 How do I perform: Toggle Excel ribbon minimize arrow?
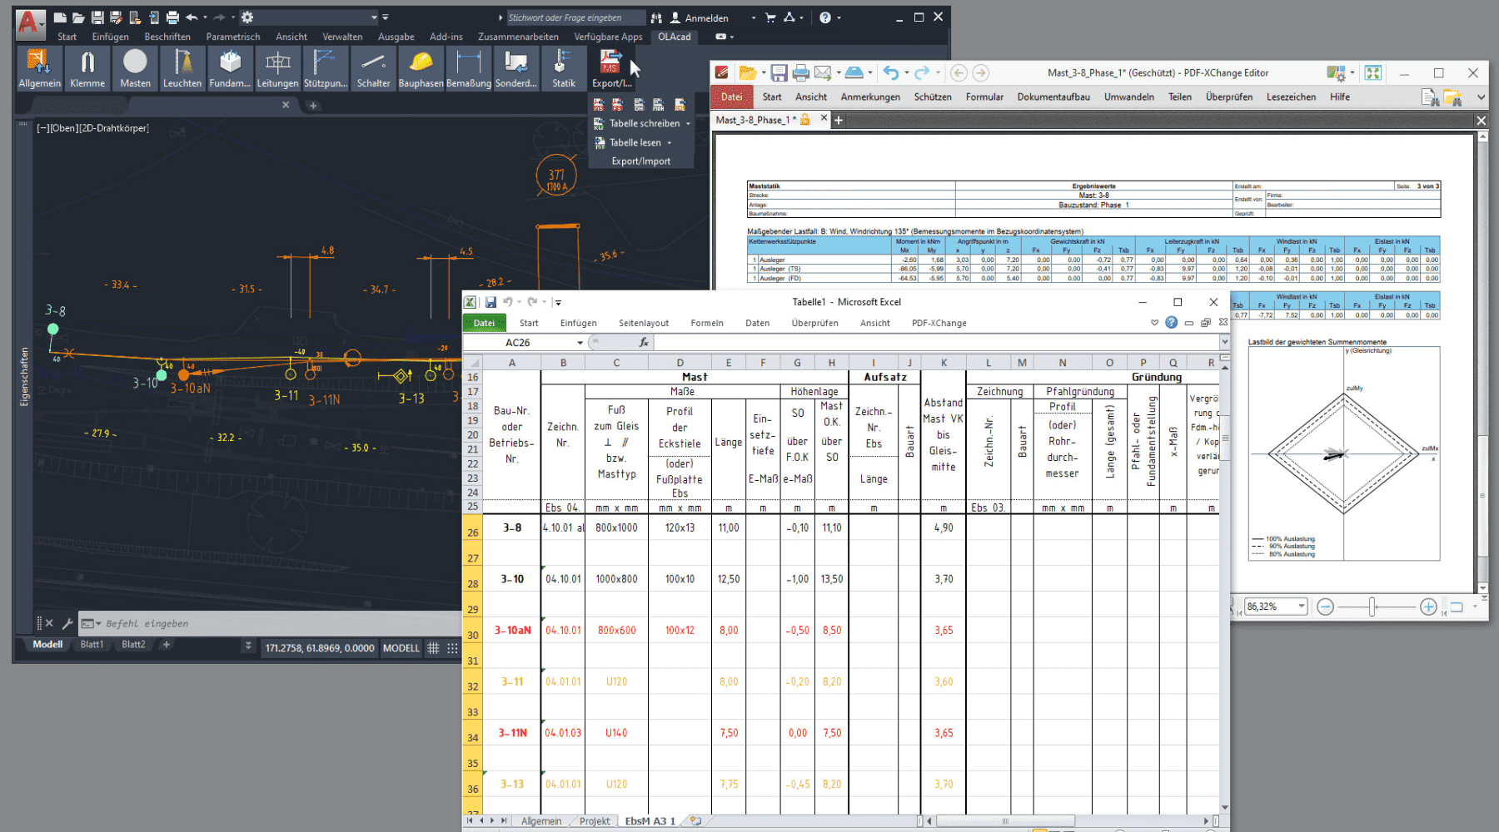(1154, 323)
